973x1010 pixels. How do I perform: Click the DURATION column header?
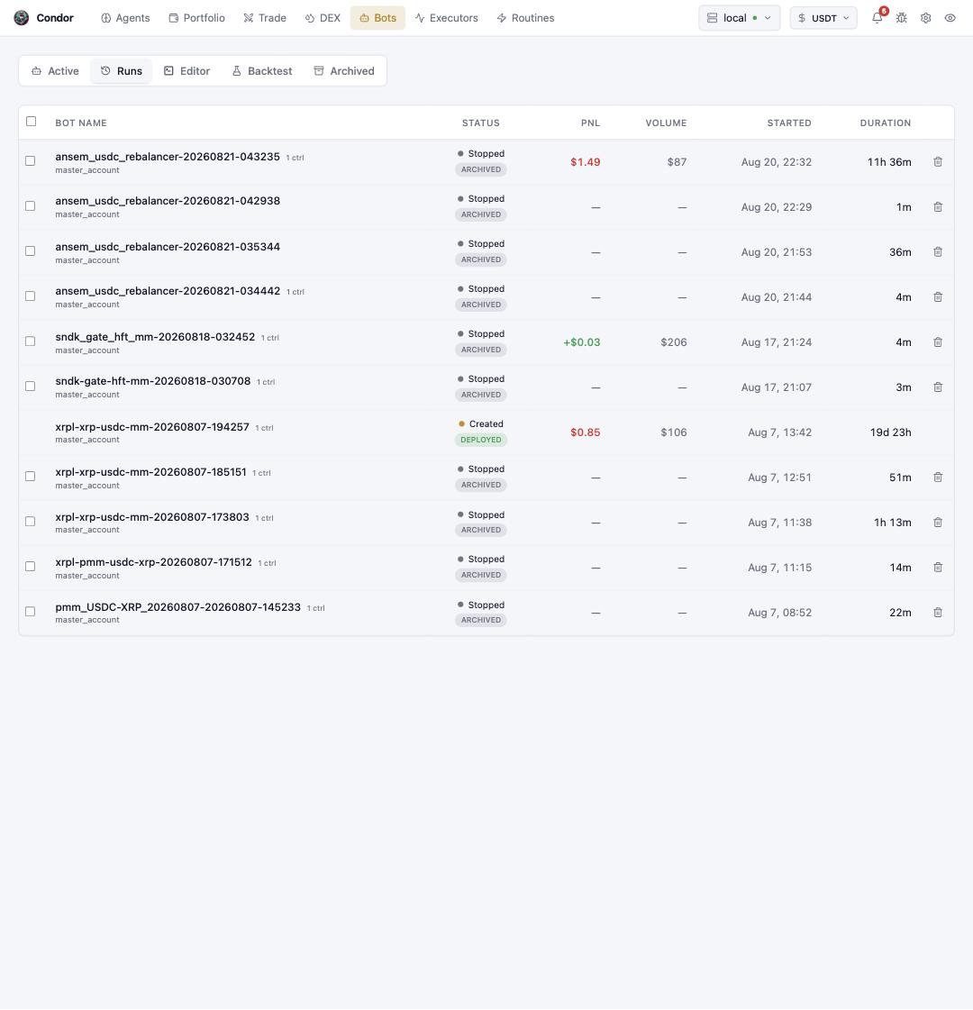pos(886,123)
